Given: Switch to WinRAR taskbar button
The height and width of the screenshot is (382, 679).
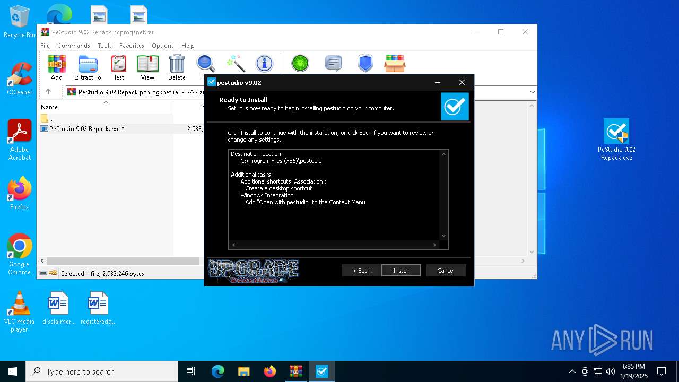Looking at the screenshot, I should (x=296, y=371).
